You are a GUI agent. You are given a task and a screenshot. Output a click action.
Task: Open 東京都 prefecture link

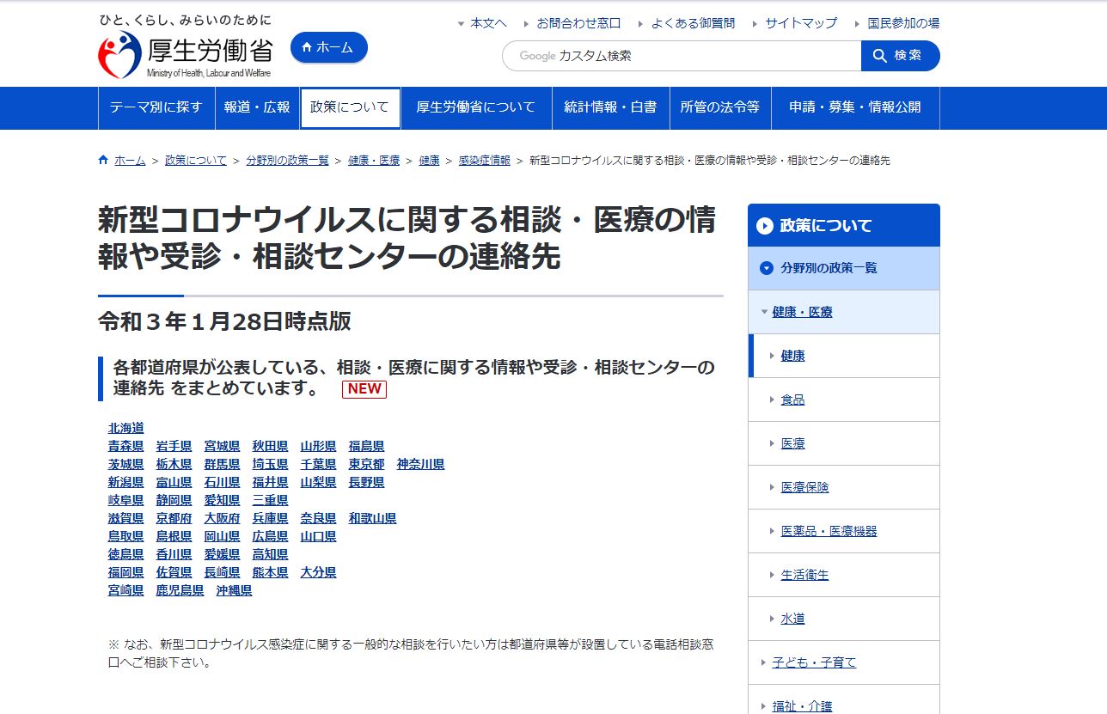click(367, 464)
